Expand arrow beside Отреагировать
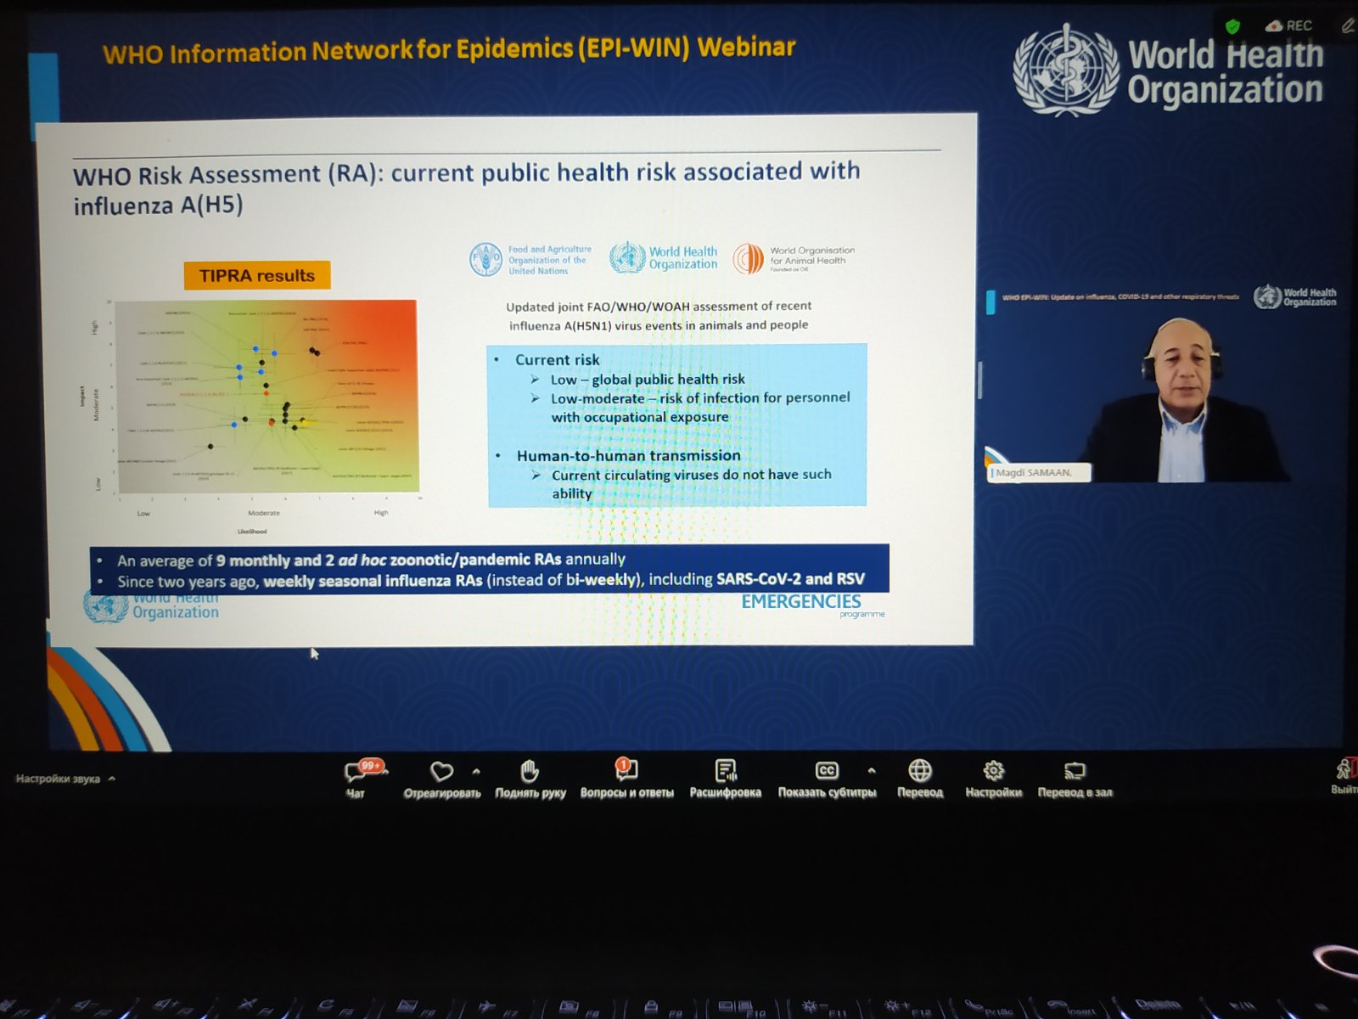Viewport: 1358px width, 1019px height. 476,772
